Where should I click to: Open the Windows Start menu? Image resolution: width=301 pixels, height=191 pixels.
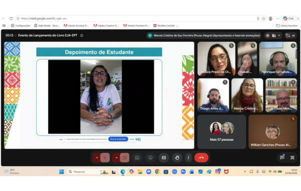[61, 171]
